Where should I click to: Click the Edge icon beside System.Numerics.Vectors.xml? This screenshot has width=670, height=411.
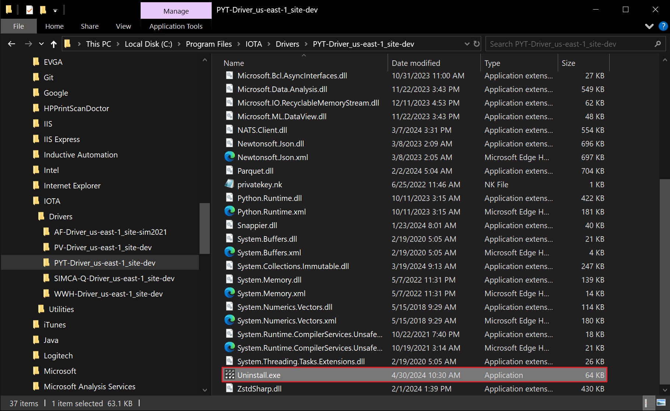pyautogui.click(x=230, y=320)
